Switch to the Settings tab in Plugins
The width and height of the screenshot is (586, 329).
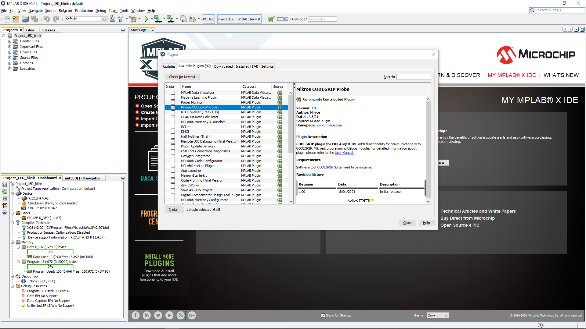tap(267, 66)
